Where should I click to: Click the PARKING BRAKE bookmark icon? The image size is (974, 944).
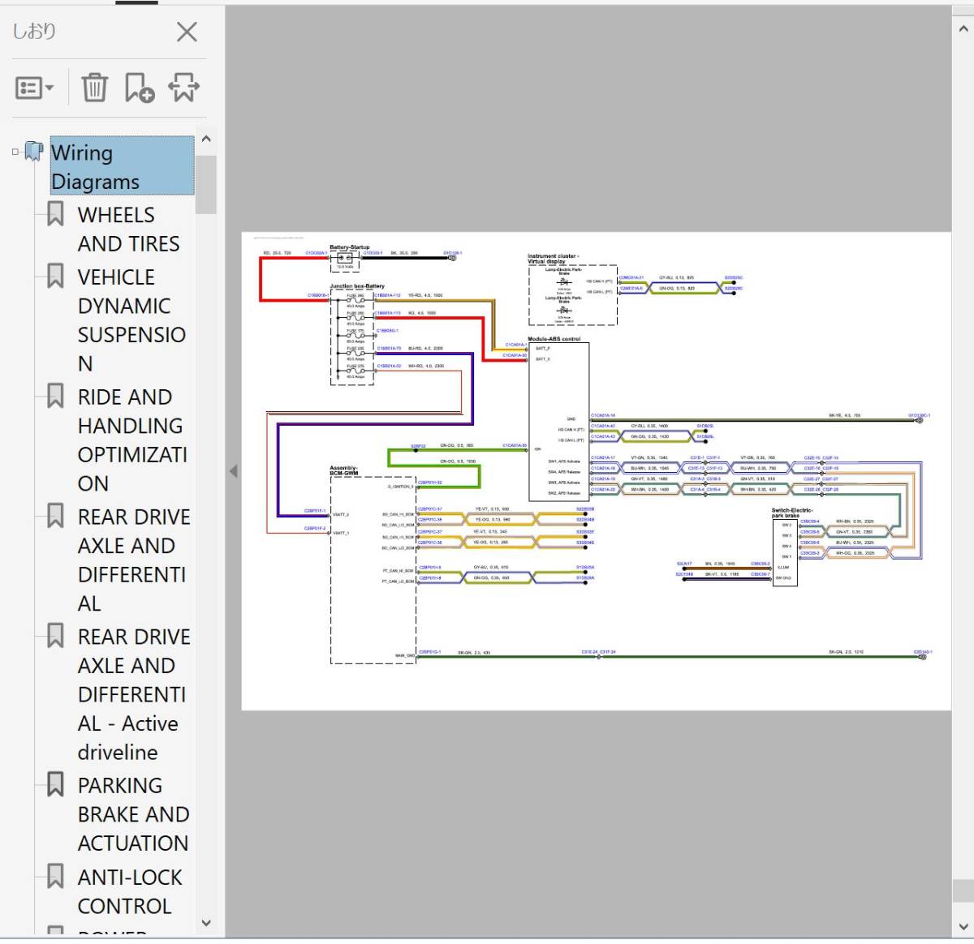pos(55,784)
